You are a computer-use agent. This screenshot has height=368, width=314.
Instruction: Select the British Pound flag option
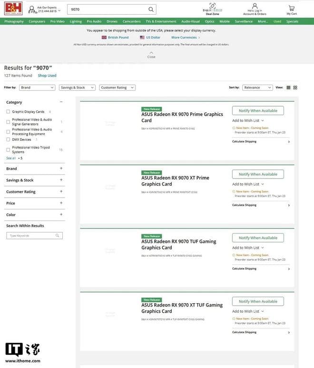pyautogui.click(x=104, y=37)
